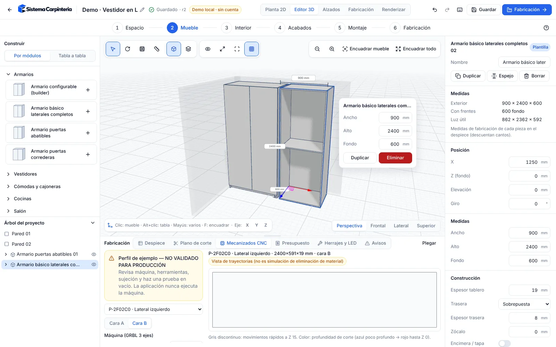Open the Despiece tab
The height and width of the screenshot is (347, 556).
point(152,243)
